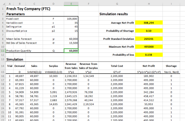
Task: Click the Shortage header cell
Action: [171, 66]
